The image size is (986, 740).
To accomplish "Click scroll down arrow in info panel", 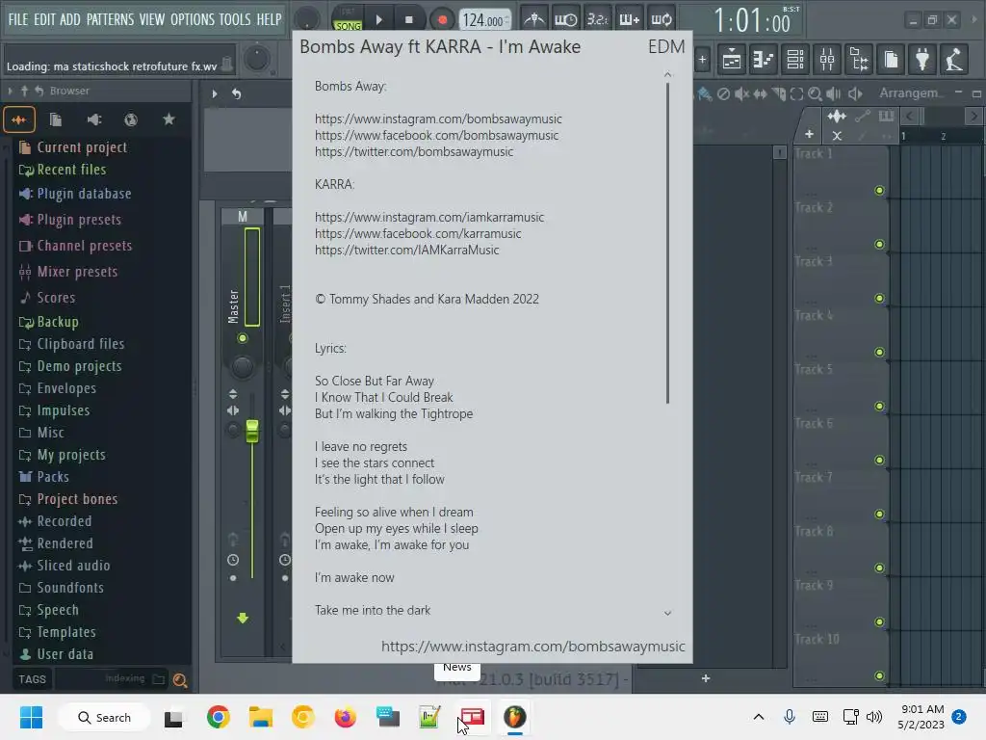I will tap(668, 613).
